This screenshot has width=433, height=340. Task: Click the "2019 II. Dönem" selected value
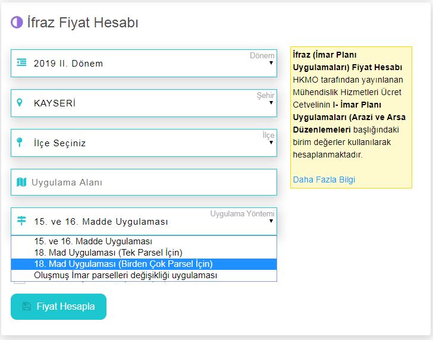[x=68, y=63]
